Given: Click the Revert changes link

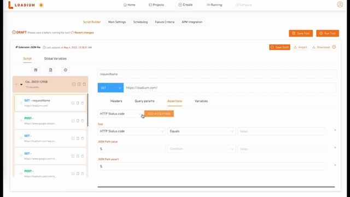Looking at the screenshot, I should [83, 33].
